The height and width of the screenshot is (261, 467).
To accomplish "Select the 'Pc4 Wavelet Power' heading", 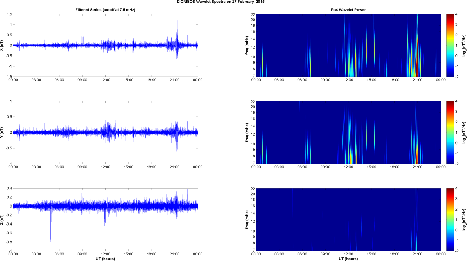I will 348,10.
